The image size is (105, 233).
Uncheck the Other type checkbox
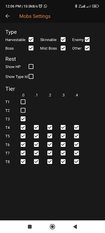point(87,48)
